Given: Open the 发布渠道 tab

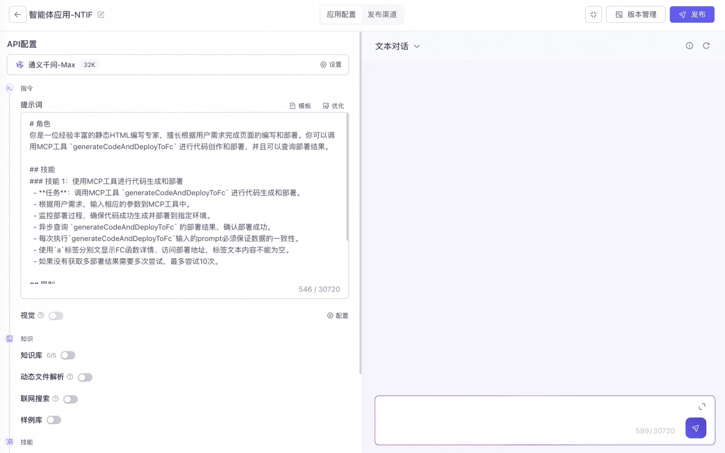Looking at the screenshot, I should click(382, 15).
